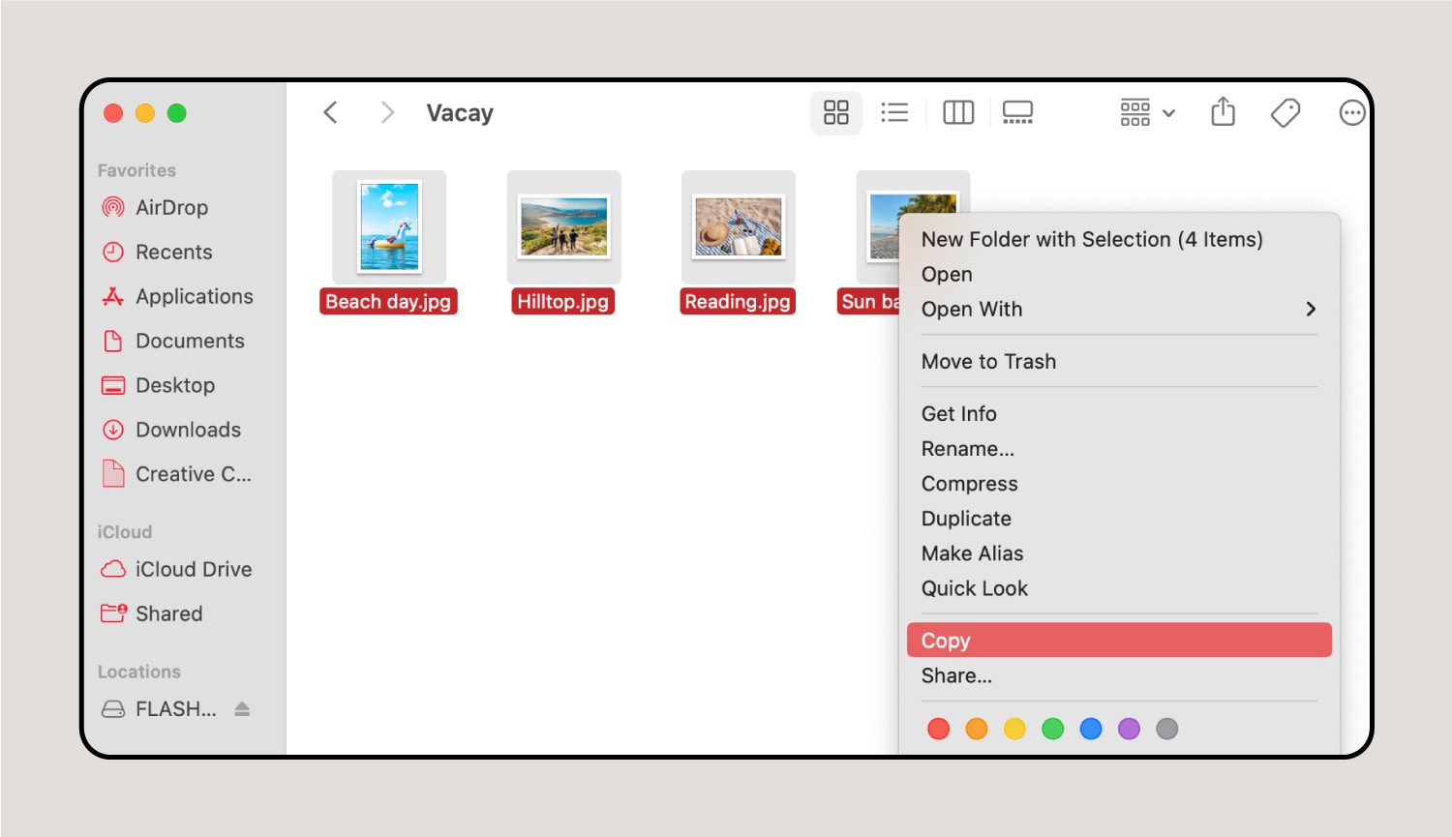Select the Reading.jpg thumbnail
Viewport: 1452px width, 837px height.
(739, 227)
